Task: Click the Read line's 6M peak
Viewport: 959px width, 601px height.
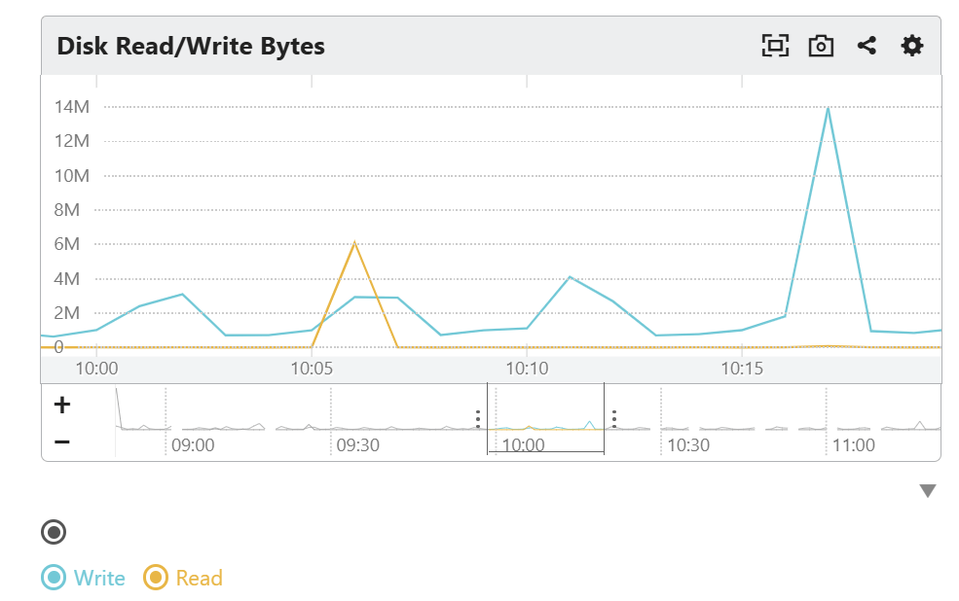Action: point(354,242)
